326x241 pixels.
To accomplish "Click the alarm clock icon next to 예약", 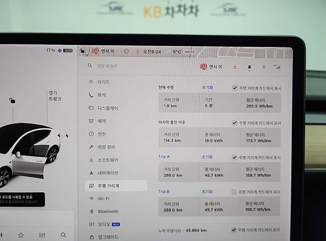I will tap(91, 121).
